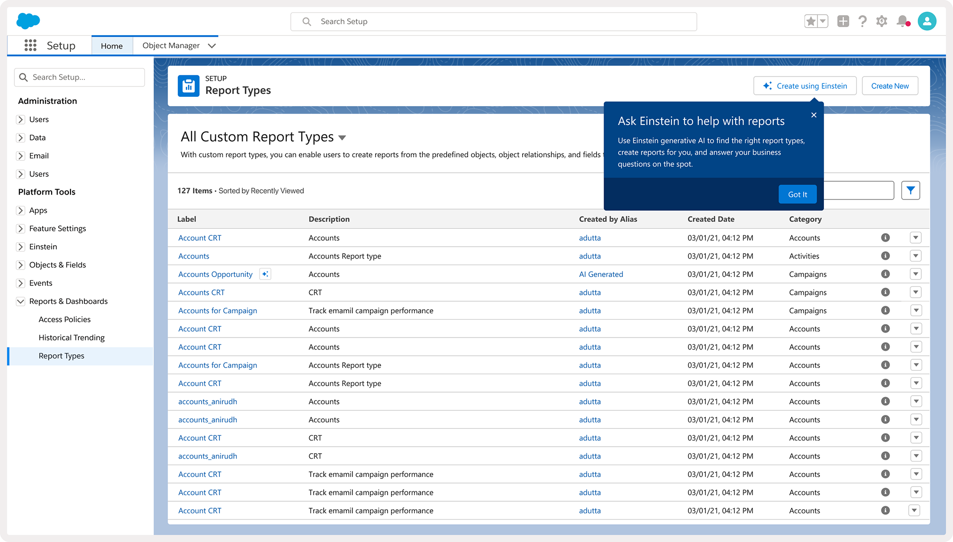This screenshot has height=542, width=953.
Task: Open the All Custom Report Types list view dropdown
Action: tap(342, 137)
